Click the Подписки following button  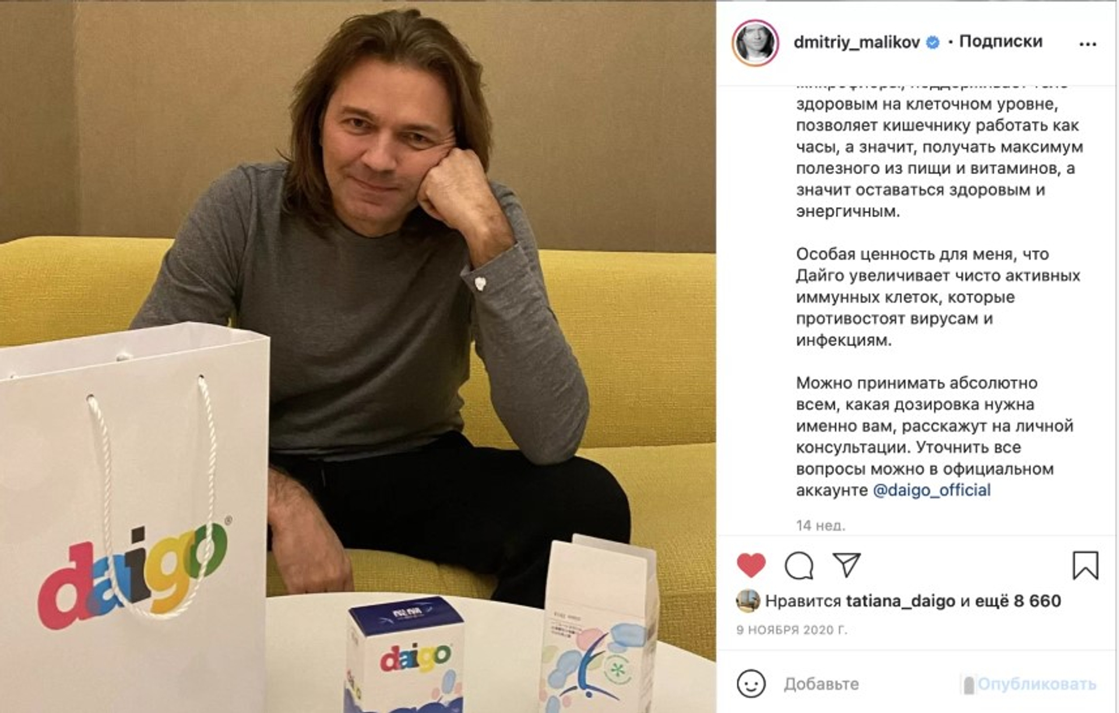coord(1001,41)
